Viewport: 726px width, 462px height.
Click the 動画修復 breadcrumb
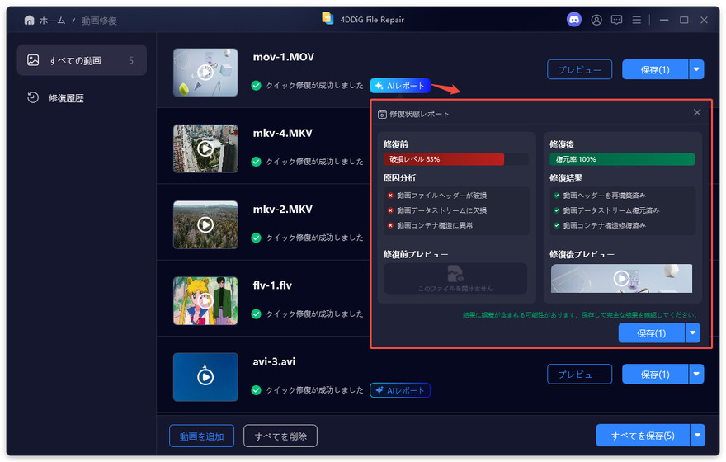[99, 21]
